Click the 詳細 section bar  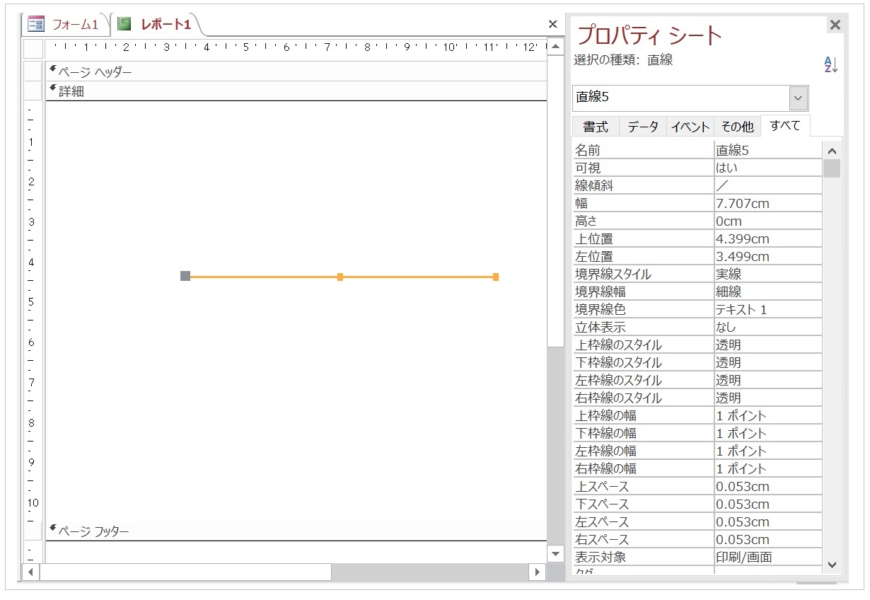(x=296, y=91)
